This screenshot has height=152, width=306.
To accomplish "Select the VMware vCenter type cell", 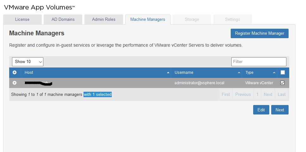I will [259, 83].
